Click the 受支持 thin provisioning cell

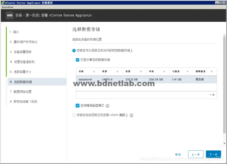200,79
